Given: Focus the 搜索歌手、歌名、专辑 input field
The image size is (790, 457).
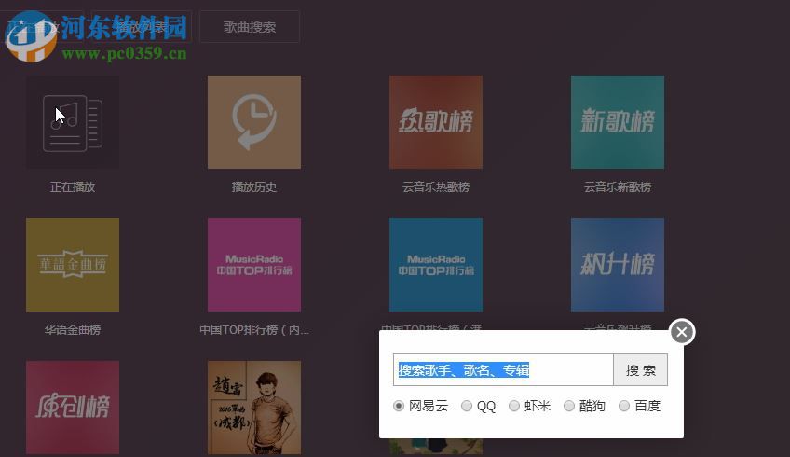Looking at the screenshot, I should click(x=503, y=370).
